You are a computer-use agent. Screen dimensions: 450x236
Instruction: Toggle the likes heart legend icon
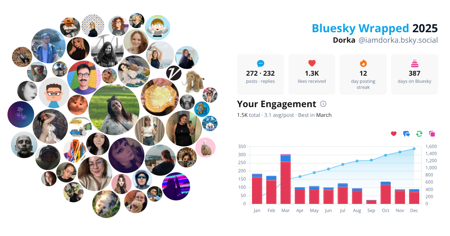(394, 134)
